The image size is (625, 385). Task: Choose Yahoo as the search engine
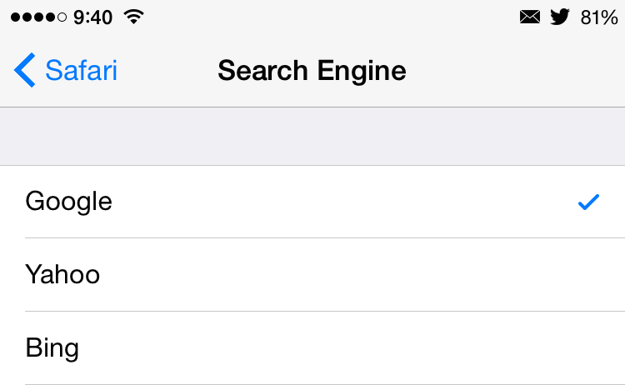coord(63,274)
